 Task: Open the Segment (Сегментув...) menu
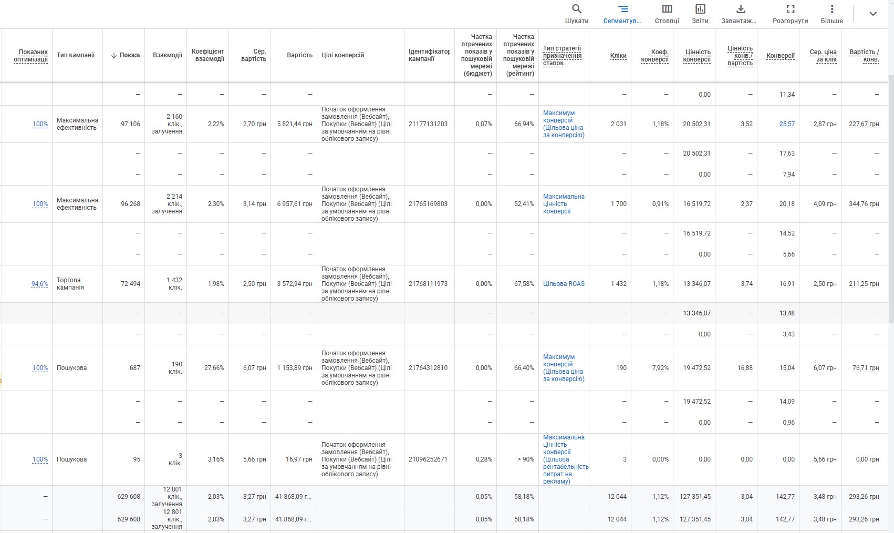pyautogui.click(x=622, y=14)
